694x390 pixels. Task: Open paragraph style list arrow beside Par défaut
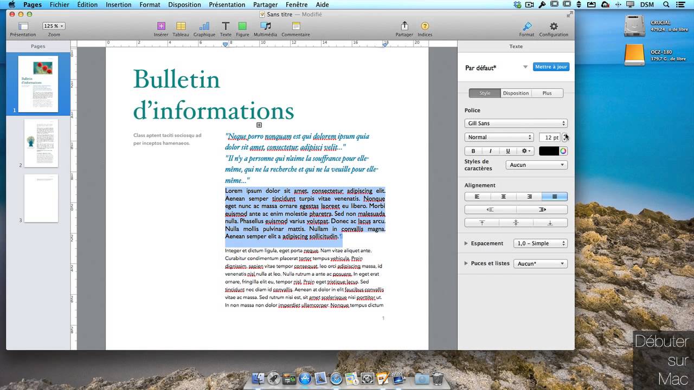[x=525, y=67]
